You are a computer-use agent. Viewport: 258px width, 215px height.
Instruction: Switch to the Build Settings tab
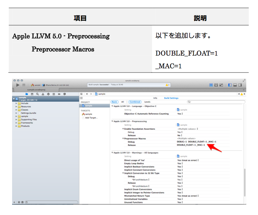[171, 98]
